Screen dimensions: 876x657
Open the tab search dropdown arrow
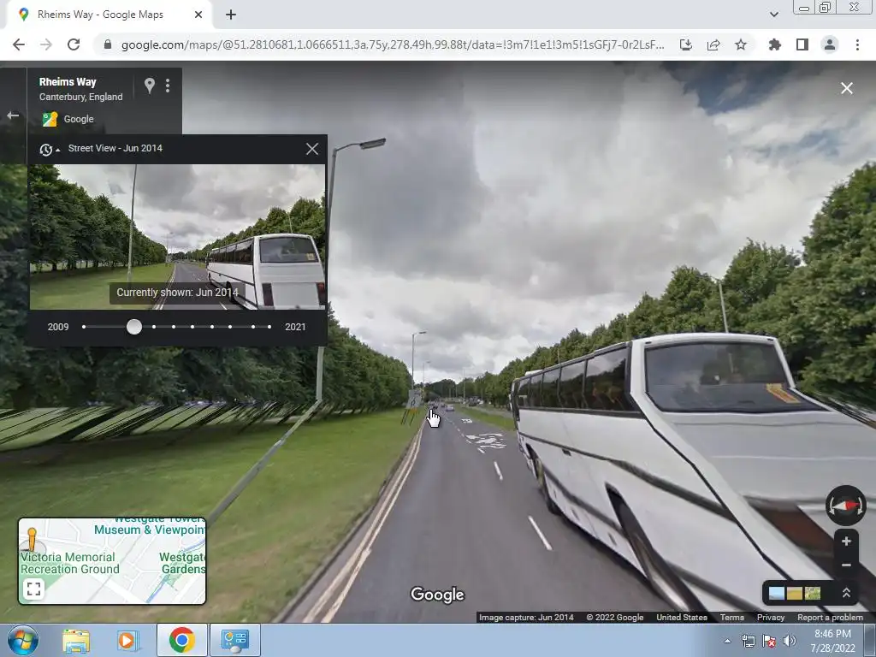click(773, 15)
